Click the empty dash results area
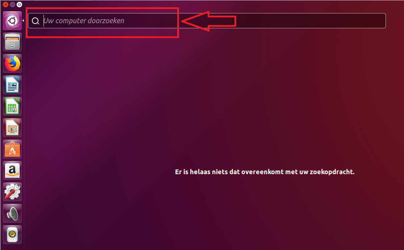 point(214,103)
